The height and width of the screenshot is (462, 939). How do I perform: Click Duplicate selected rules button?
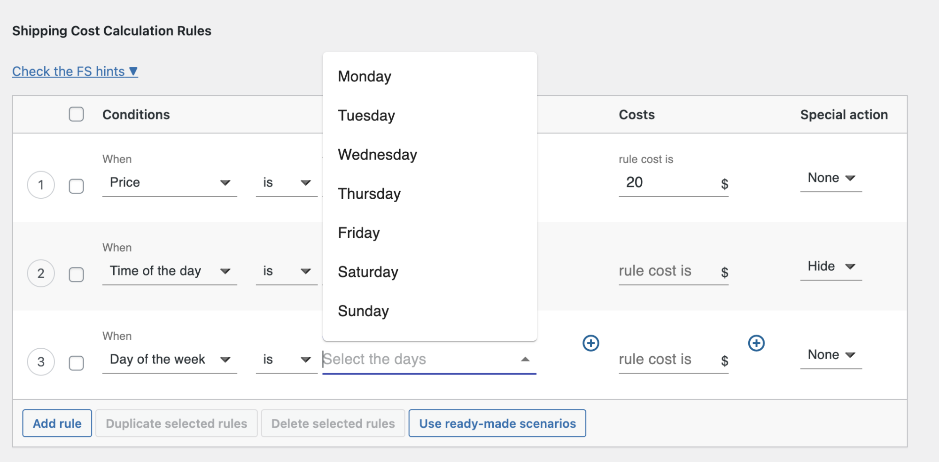177,423
